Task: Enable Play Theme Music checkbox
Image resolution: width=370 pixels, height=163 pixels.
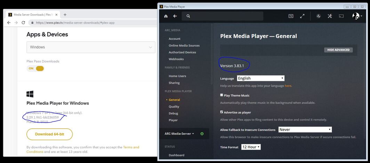Action: click(221, 95)
